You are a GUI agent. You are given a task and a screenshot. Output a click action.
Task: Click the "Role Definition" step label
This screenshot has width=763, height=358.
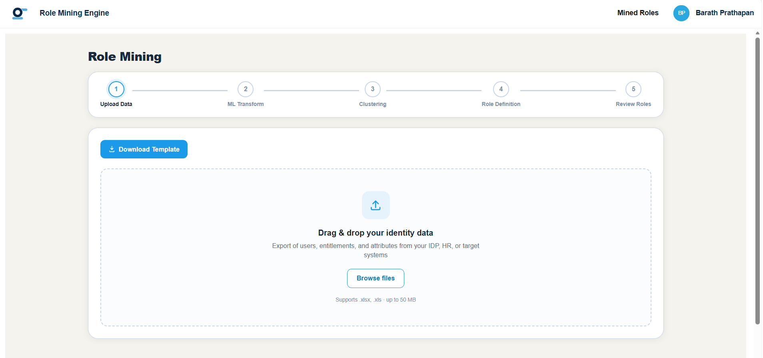tap(501, 104)
